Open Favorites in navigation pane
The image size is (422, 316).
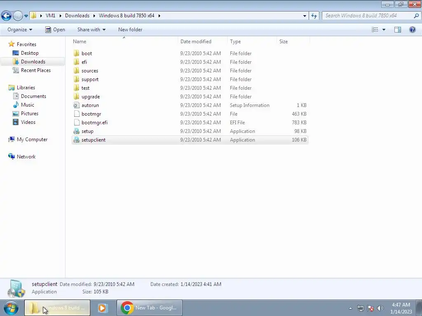click(x=26, y=44)
